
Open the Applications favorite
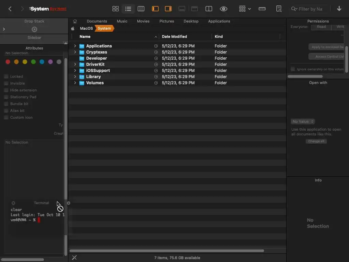(x=219, y=21)
